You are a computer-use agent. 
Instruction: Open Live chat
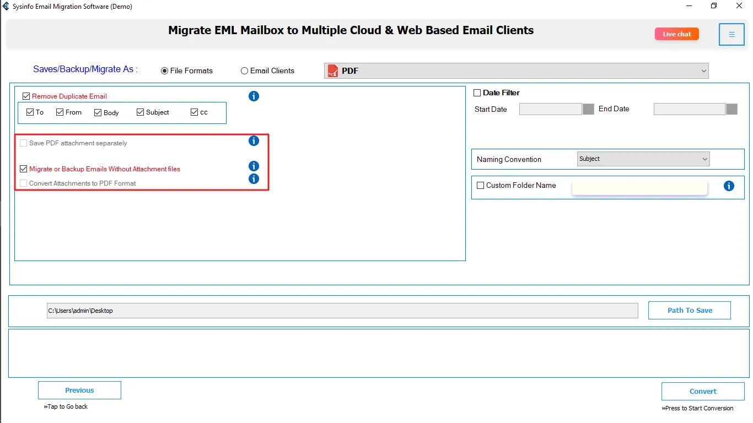click(x=677, y=34)
